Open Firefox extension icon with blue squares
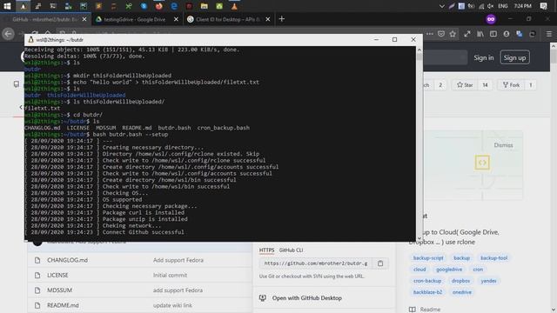The width and height of the screenshot is (557, 313). click(520, 34)
